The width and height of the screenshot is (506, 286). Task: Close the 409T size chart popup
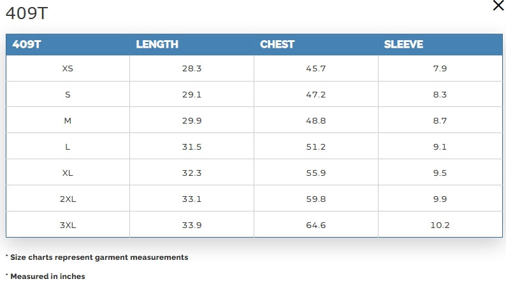coord(498,6)
